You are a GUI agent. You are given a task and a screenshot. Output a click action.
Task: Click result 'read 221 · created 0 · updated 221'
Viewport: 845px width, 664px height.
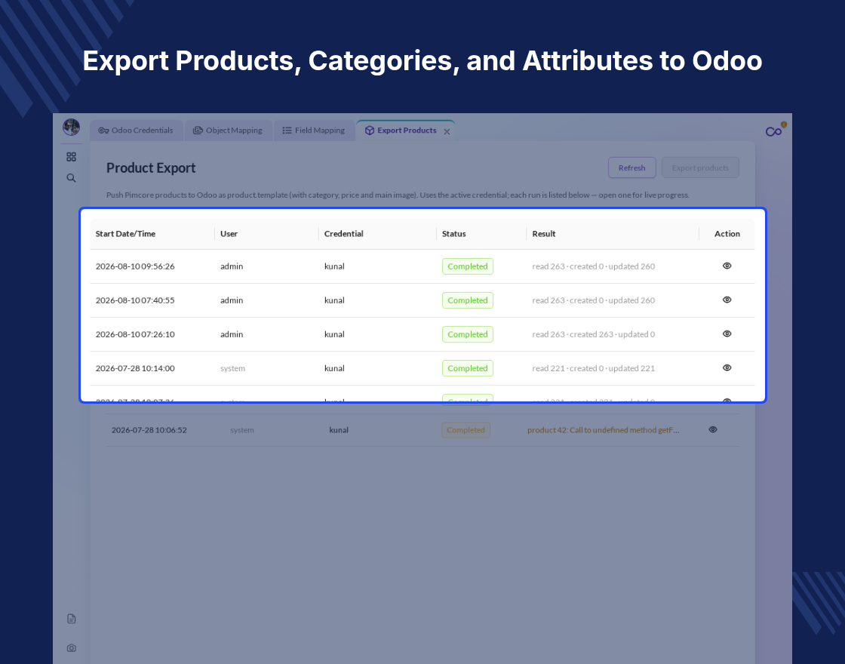click(593, 368)
